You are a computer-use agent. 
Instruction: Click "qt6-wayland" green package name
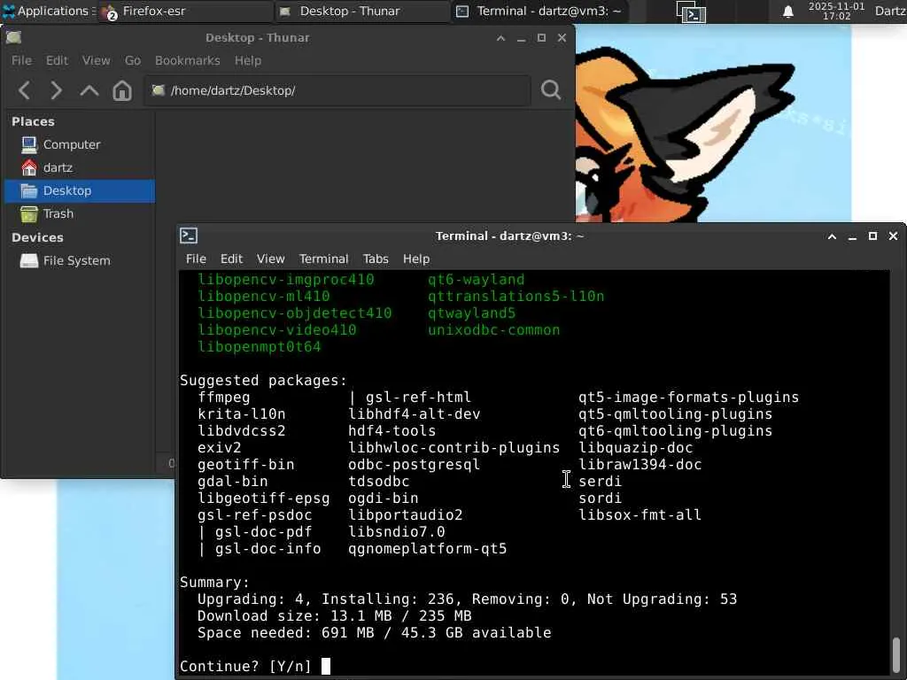476,279
